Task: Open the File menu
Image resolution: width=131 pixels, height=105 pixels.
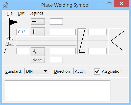Action: pyautogui.click(x=10, y=13)
